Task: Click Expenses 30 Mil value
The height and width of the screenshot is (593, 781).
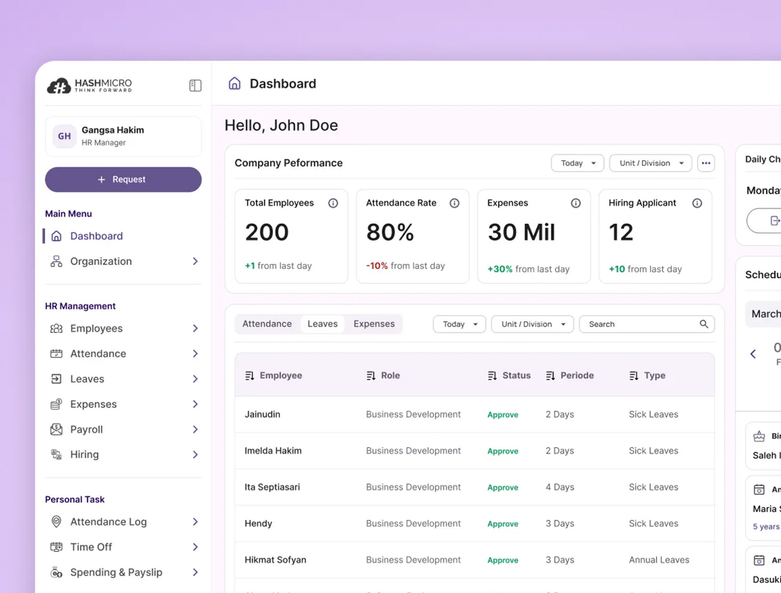Action: [x=521, y=232]
